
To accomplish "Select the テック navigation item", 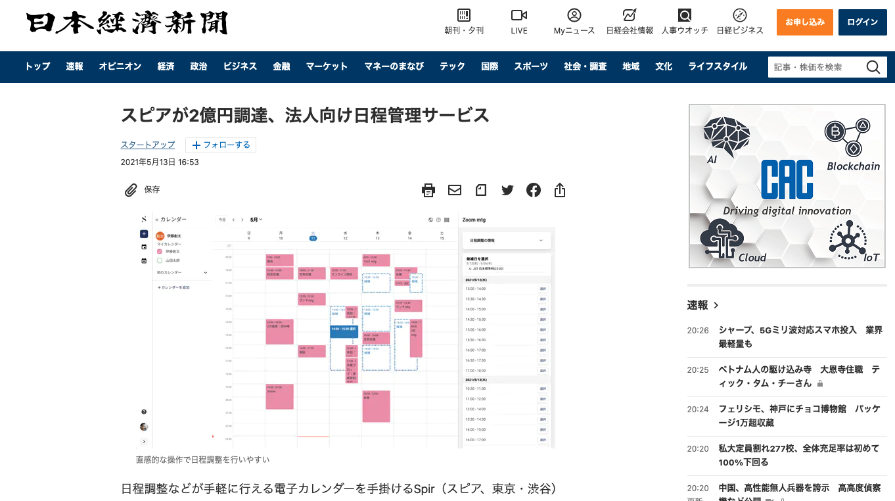I will pyautogui.click(x=452, y=66).
